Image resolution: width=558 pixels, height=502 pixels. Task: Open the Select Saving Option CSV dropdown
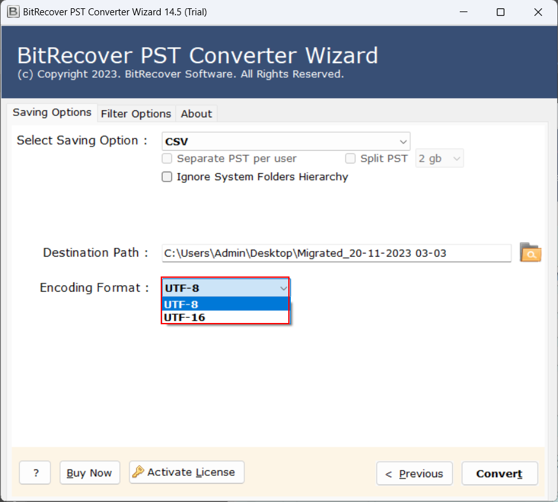[286, 141]
